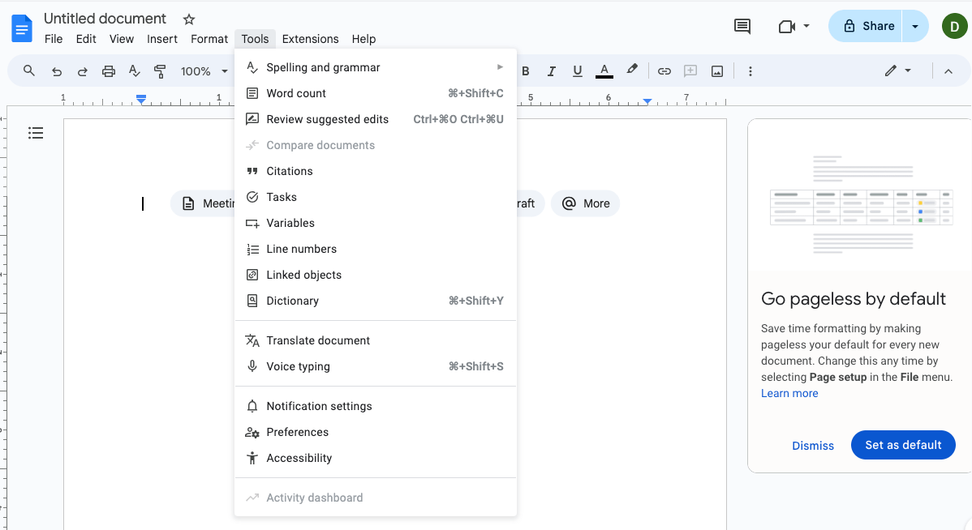Open the Share options dropdown arrow

915,25
